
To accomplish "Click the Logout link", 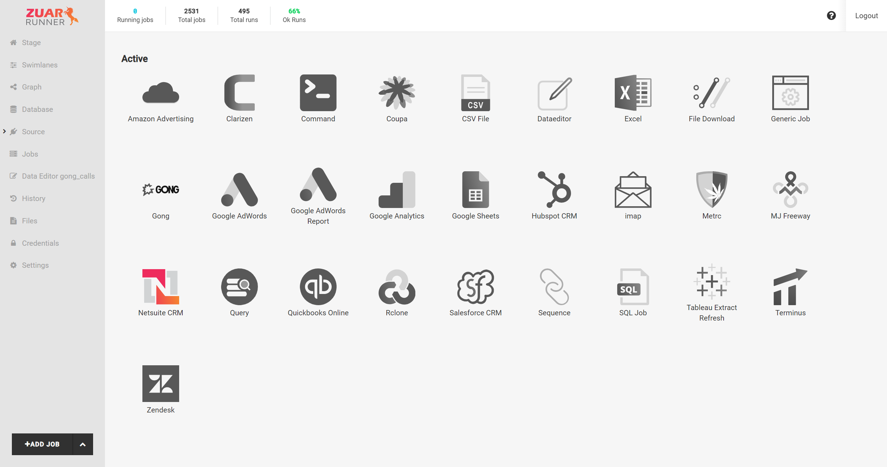I will tap(866, 15).
